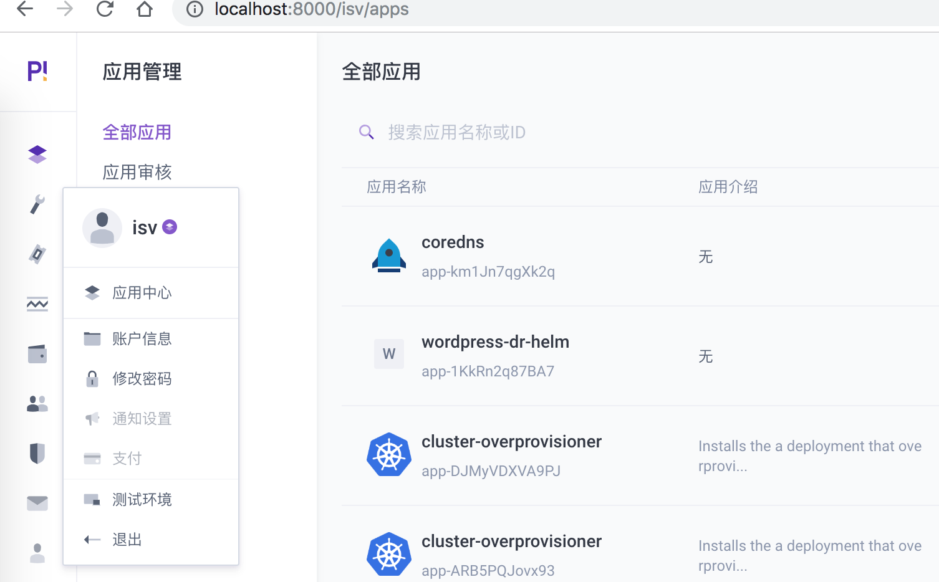Image resolution: width=939 pixels, height=582 pixels.
Task: Open 账户信息 in the user menu
Action: click(x=142, y=338)
